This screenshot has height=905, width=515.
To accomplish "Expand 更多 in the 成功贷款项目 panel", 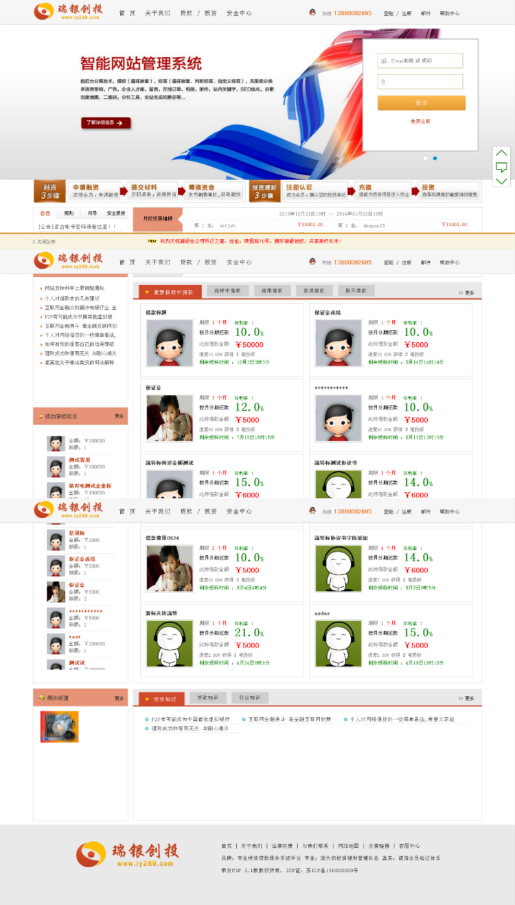I will 119,416.
